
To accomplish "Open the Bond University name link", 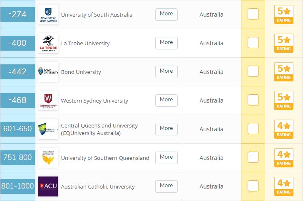I will click(81, 72).
